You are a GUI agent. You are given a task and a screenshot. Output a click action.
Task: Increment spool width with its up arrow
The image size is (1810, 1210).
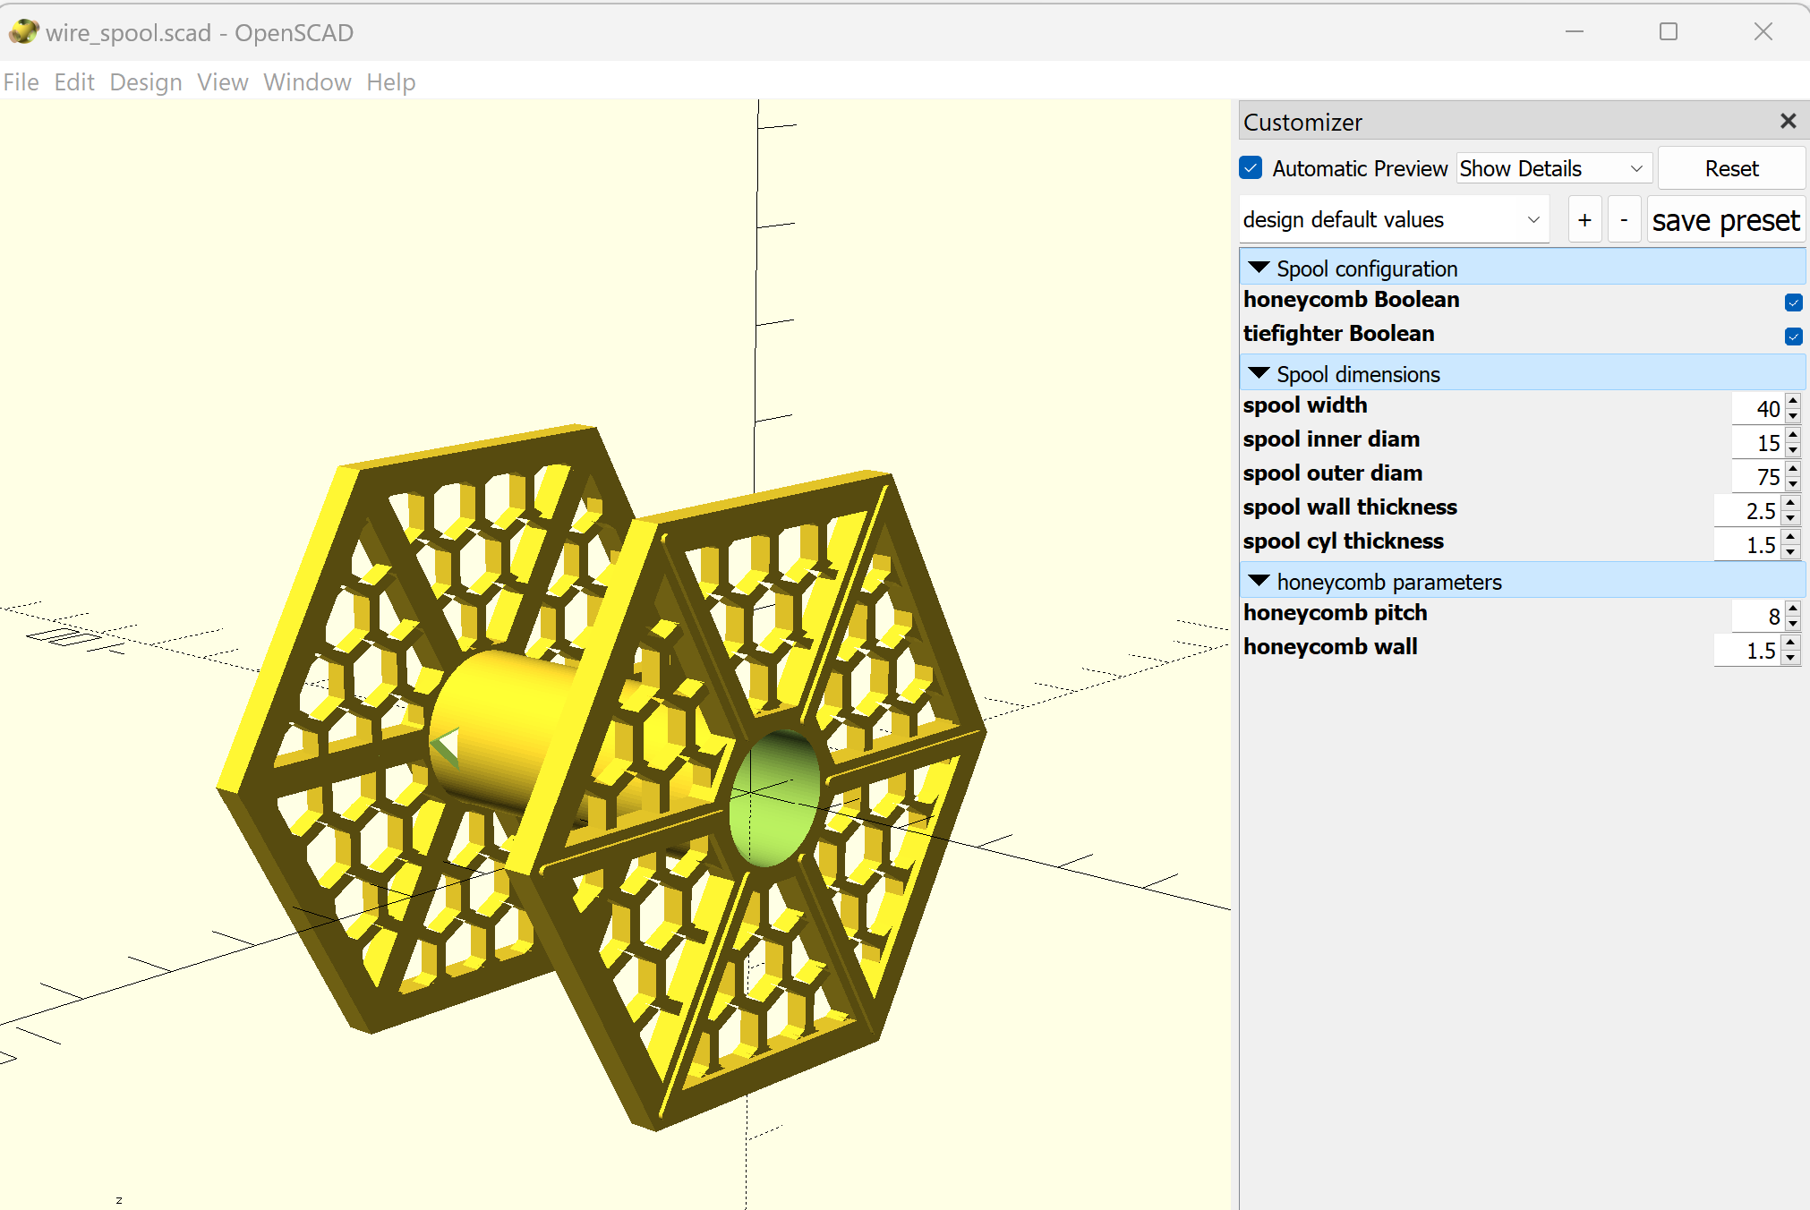pos(1791,403)
